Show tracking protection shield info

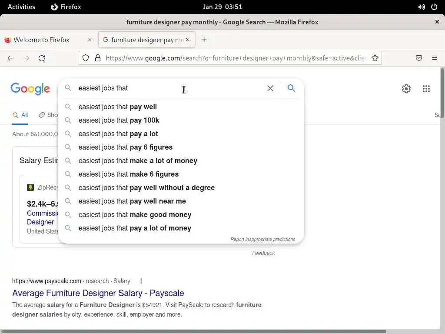pyautogui.click(x=86, y=58)
